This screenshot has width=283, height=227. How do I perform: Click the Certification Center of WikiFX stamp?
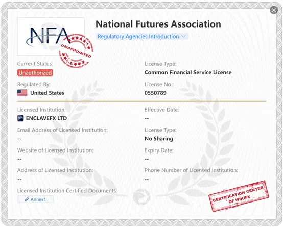[x=239, y=196]
